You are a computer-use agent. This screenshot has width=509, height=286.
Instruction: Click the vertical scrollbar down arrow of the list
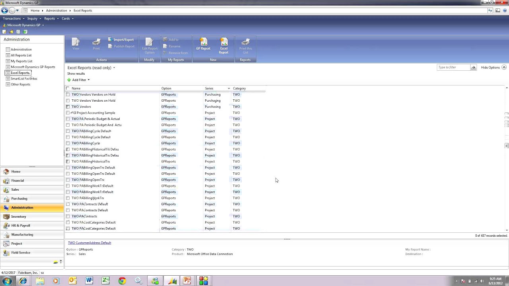coord(507,230)
